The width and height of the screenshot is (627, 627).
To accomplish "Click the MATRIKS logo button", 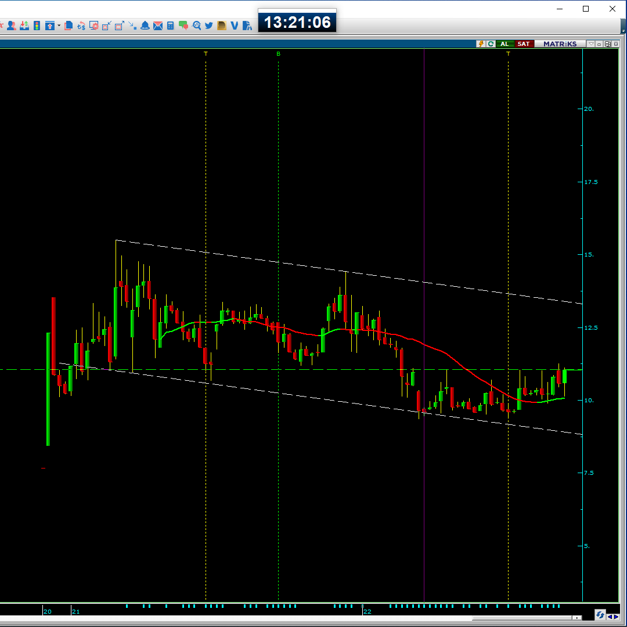I will [560, 44].
